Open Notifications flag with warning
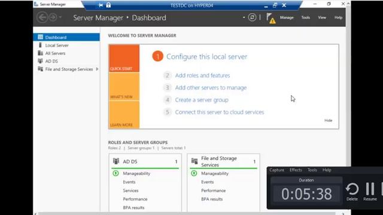The width and height of the screenshot is (383, 215). [x=271, y=19]
